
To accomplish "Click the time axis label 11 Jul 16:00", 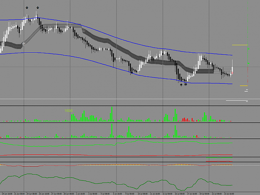I will point(155,194).
